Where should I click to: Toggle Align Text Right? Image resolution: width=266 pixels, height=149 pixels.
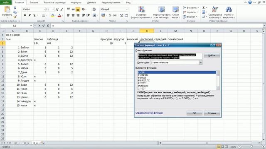tap(78, 15)
